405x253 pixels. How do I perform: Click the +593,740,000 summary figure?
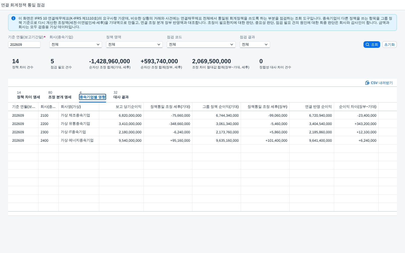(159, 61)
